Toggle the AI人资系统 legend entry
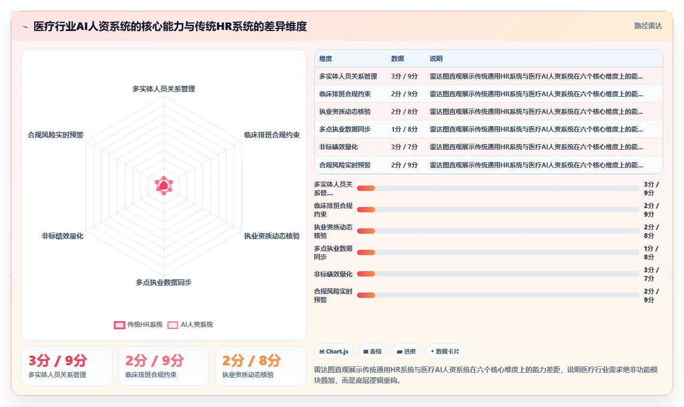Viewport: 684px width, 407px height. coord(190,325)
